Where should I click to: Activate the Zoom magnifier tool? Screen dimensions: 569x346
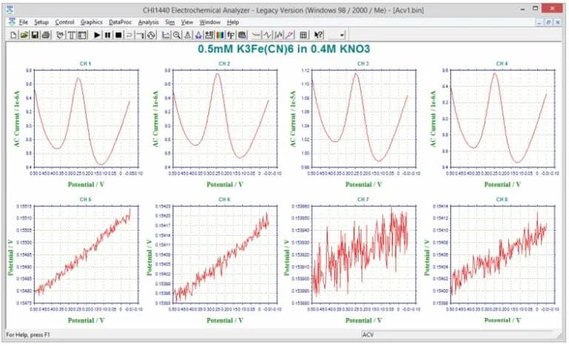[x=177, y=35]
